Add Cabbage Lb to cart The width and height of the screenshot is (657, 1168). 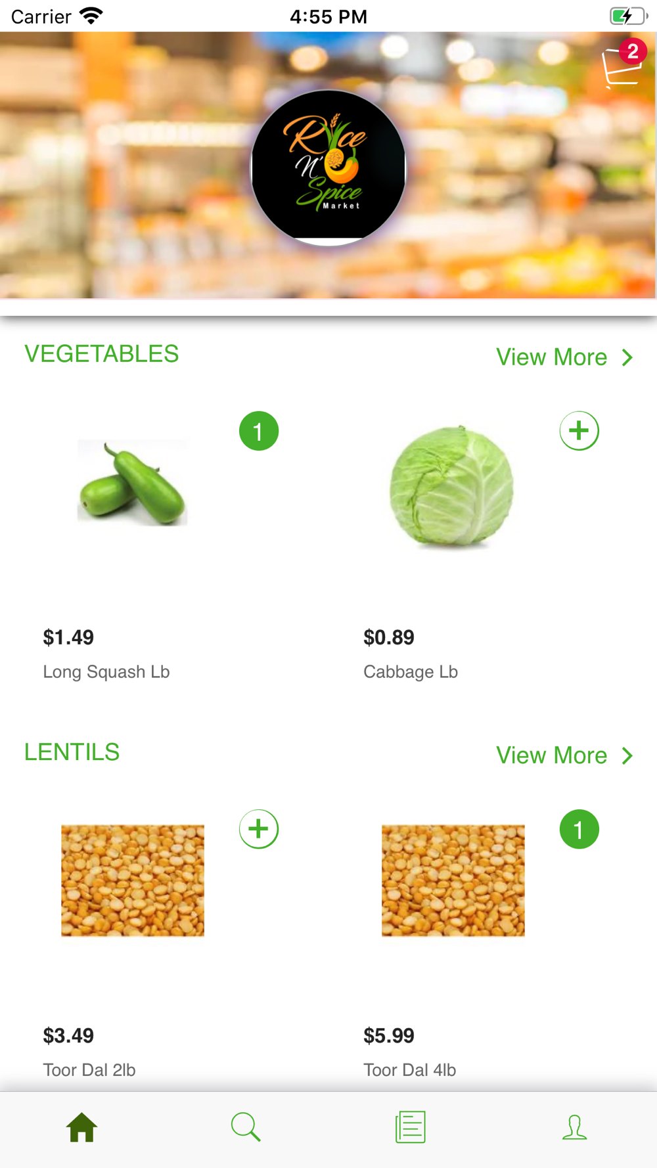(579, 431)
